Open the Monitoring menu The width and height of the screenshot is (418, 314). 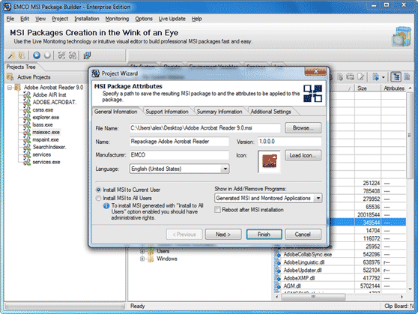tap(117, 19)
